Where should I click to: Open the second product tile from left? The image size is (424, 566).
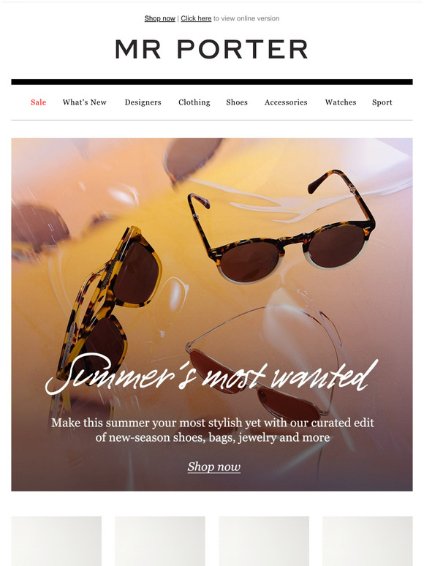click(x=160, y=540)
